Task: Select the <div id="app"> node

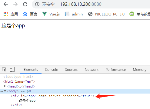Action: coord(52,96)
